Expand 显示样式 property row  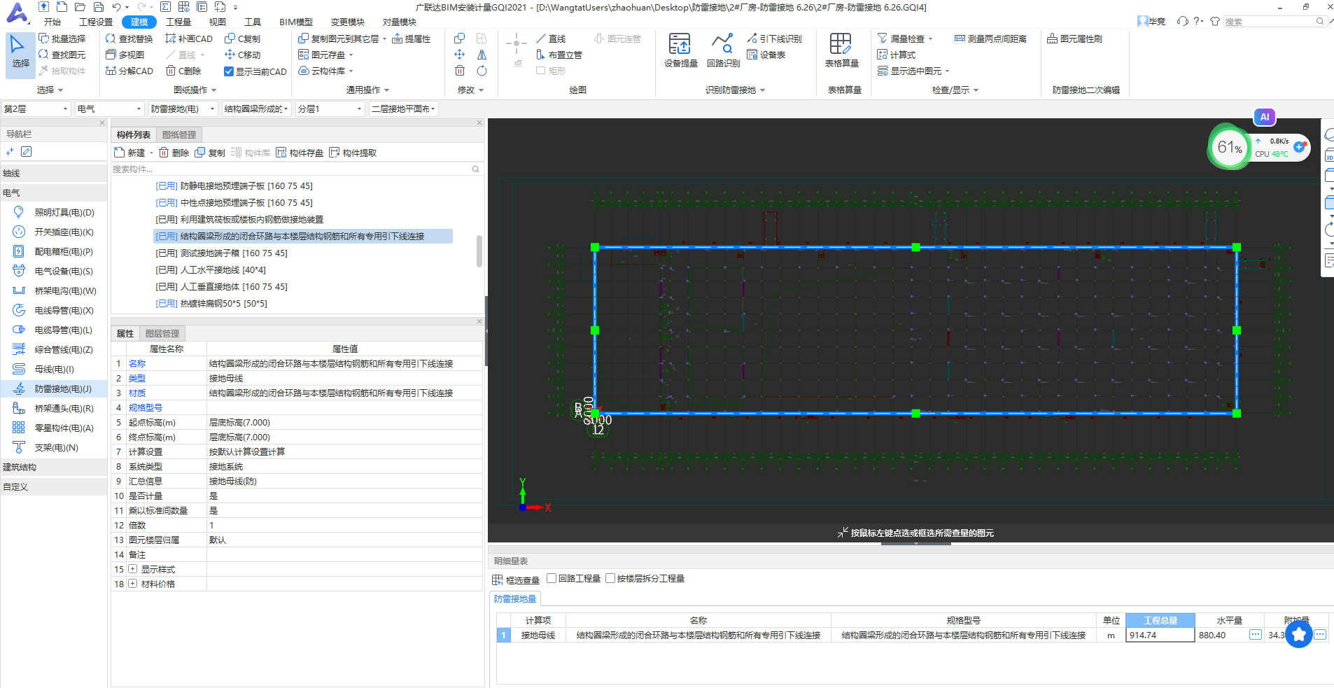pyautogui.click(x=133, y=569)
